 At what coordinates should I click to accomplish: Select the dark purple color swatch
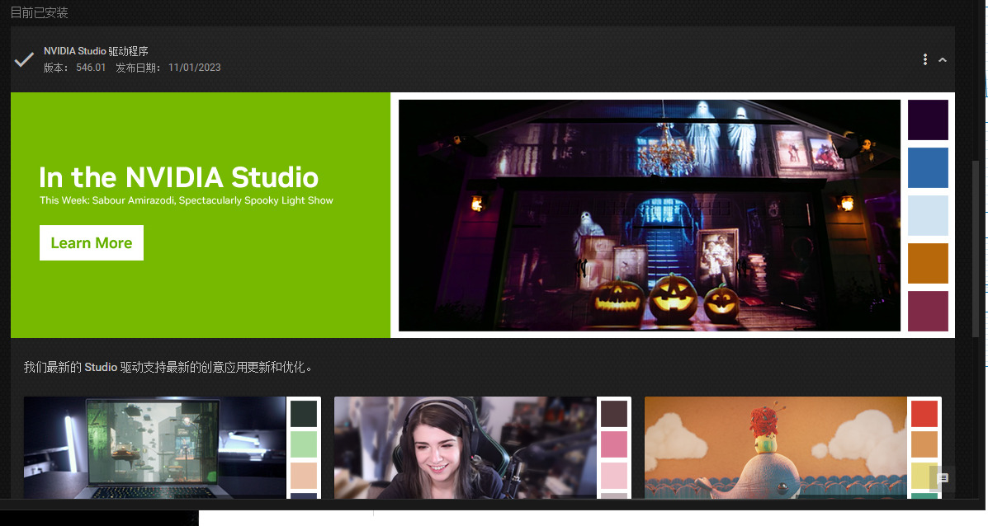coord(928,120)
